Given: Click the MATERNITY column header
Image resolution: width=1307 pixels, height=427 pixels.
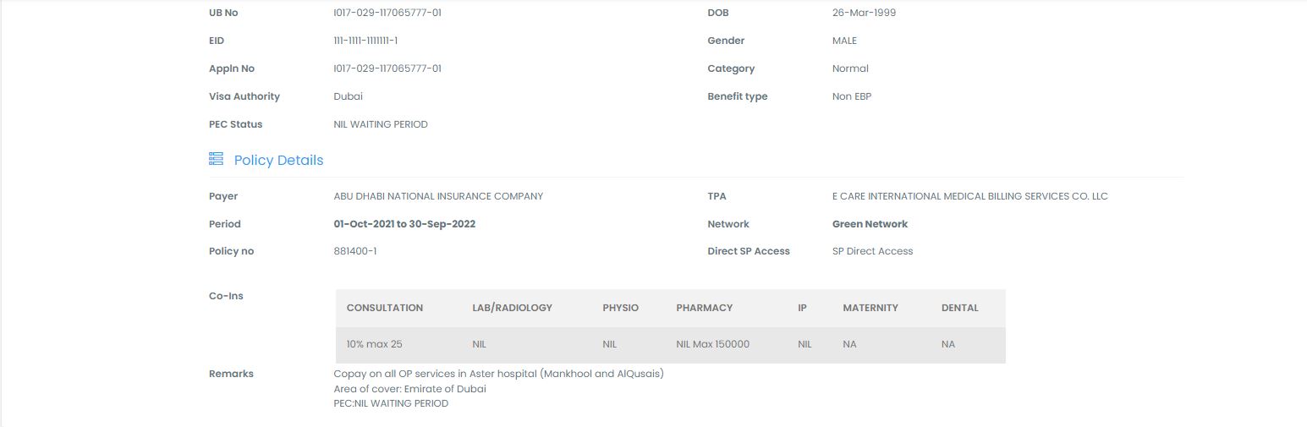Looking at the screenshot, I should pyautogui.click(x=870, y=308).
